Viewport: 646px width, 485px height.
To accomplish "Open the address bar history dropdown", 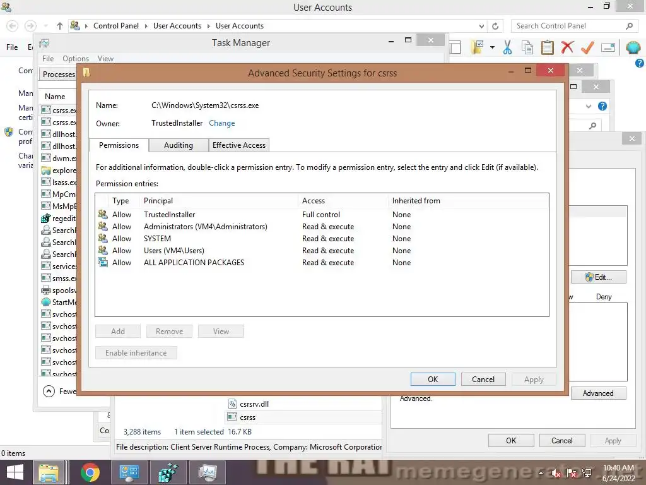I will click(x=481, y=26).
